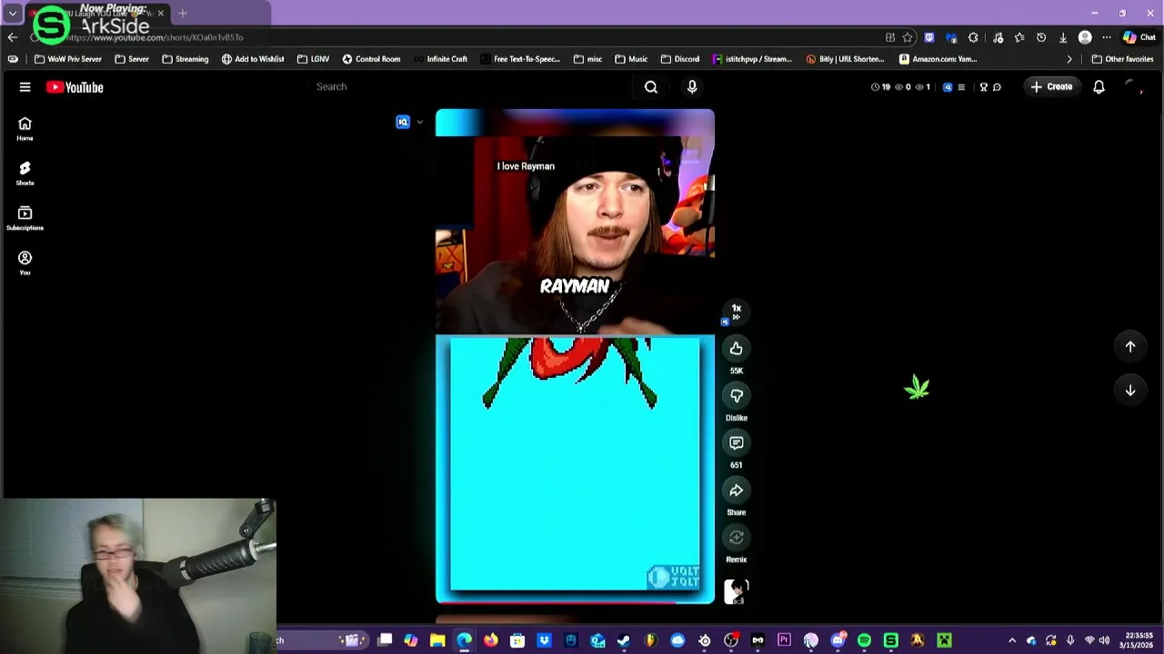Viewport: 1164px width, 654px height.
Task: Open the misc bookmark folder
Action: tap(587, 59)
